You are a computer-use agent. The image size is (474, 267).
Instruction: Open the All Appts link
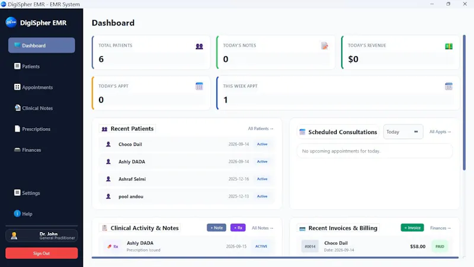point(440,132)
